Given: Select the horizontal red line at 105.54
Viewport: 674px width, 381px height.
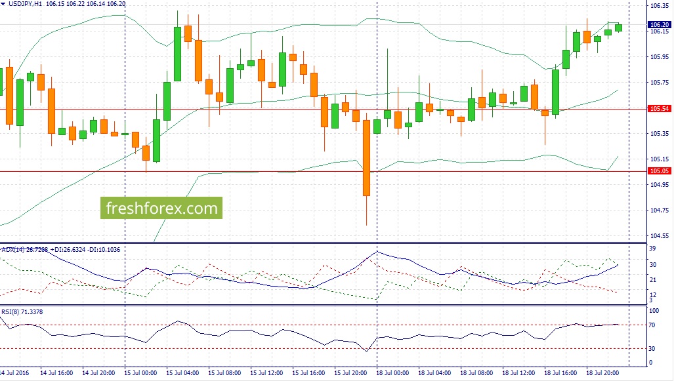Looking at the screenshot, I should [x=324, y=109].
